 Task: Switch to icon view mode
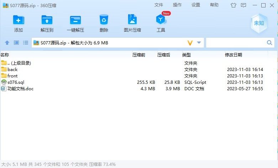click(16, 43)
